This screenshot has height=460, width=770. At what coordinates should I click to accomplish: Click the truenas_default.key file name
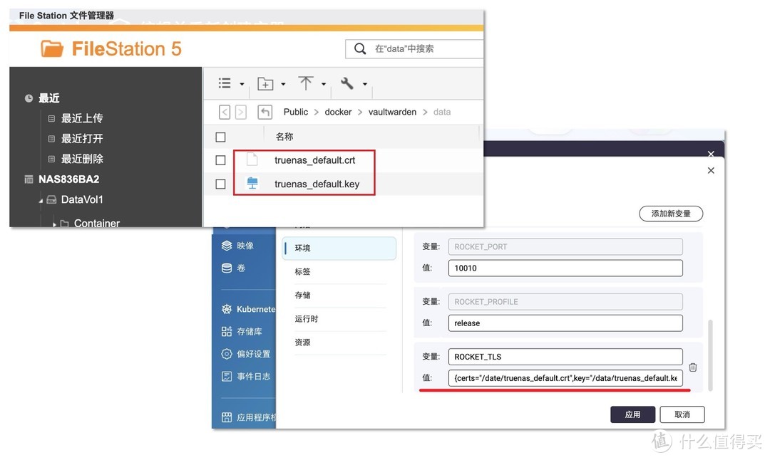[317, 184]
